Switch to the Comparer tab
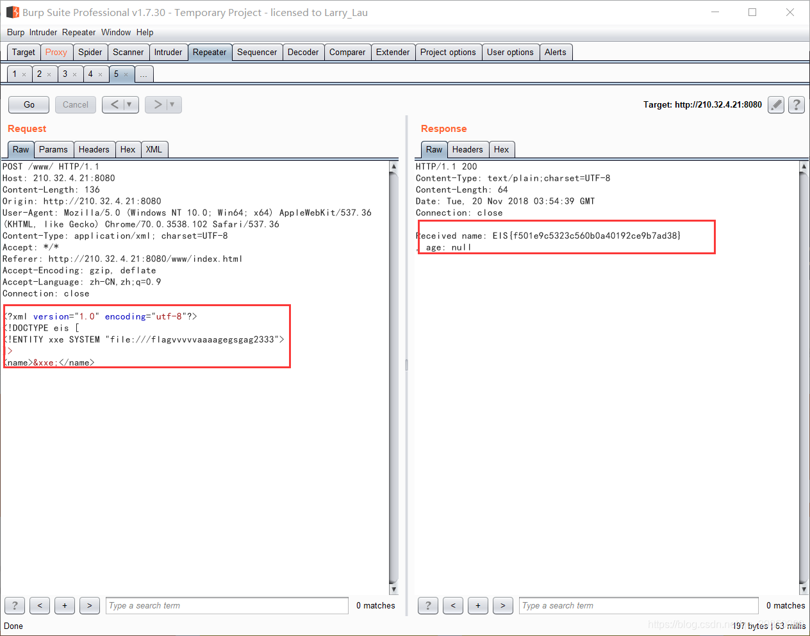810x636 pixels. tap(347, 53)
